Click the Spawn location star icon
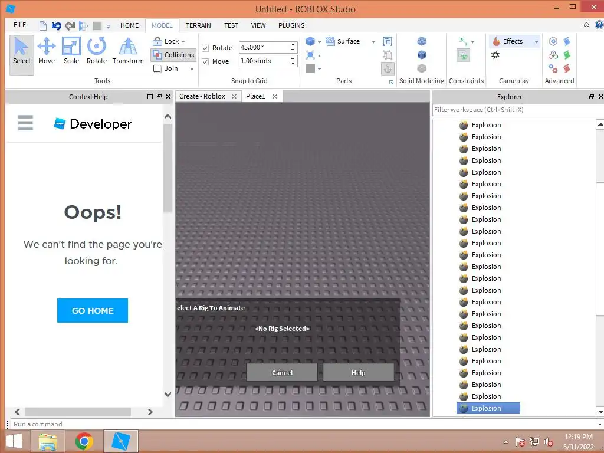Image resolution: width=604 pixels, height=453 pixels. click(x=495, y=55)
